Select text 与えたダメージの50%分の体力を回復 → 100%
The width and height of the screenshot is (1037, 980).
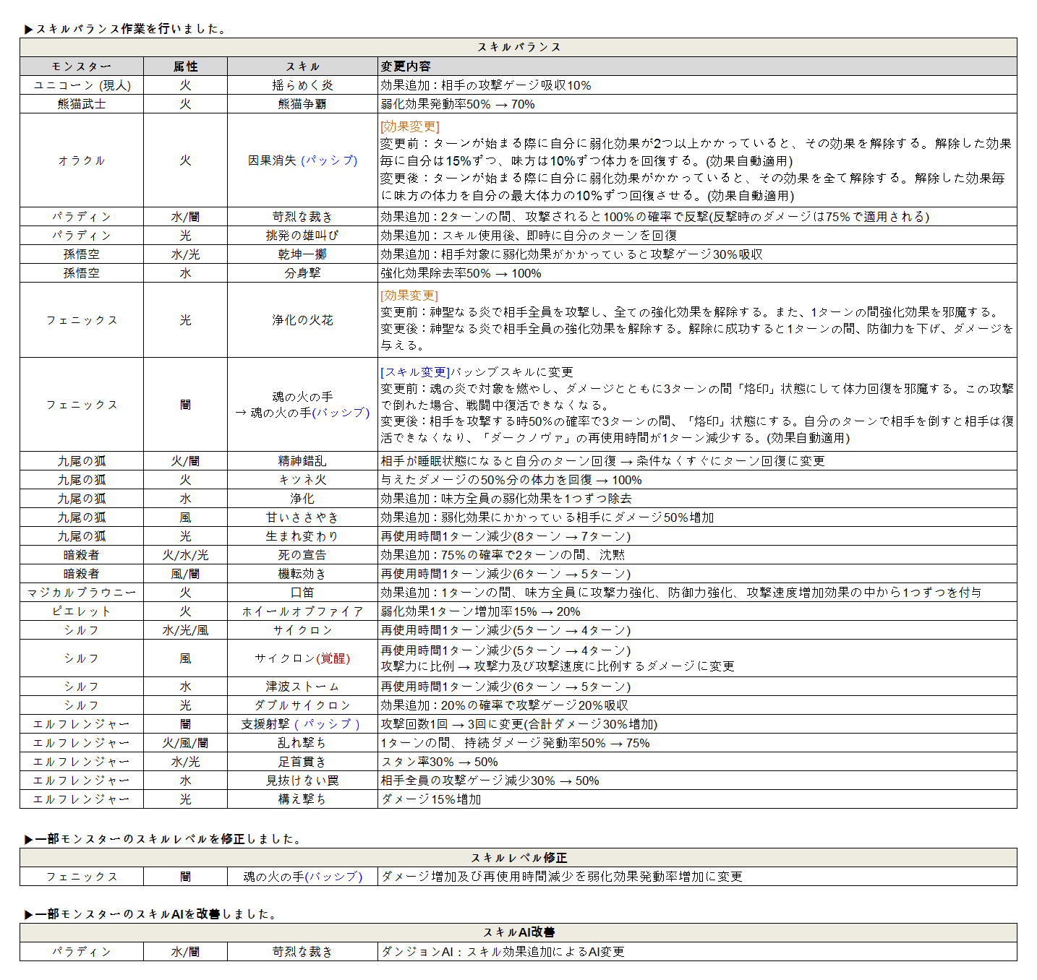click(x=511, y=480)
